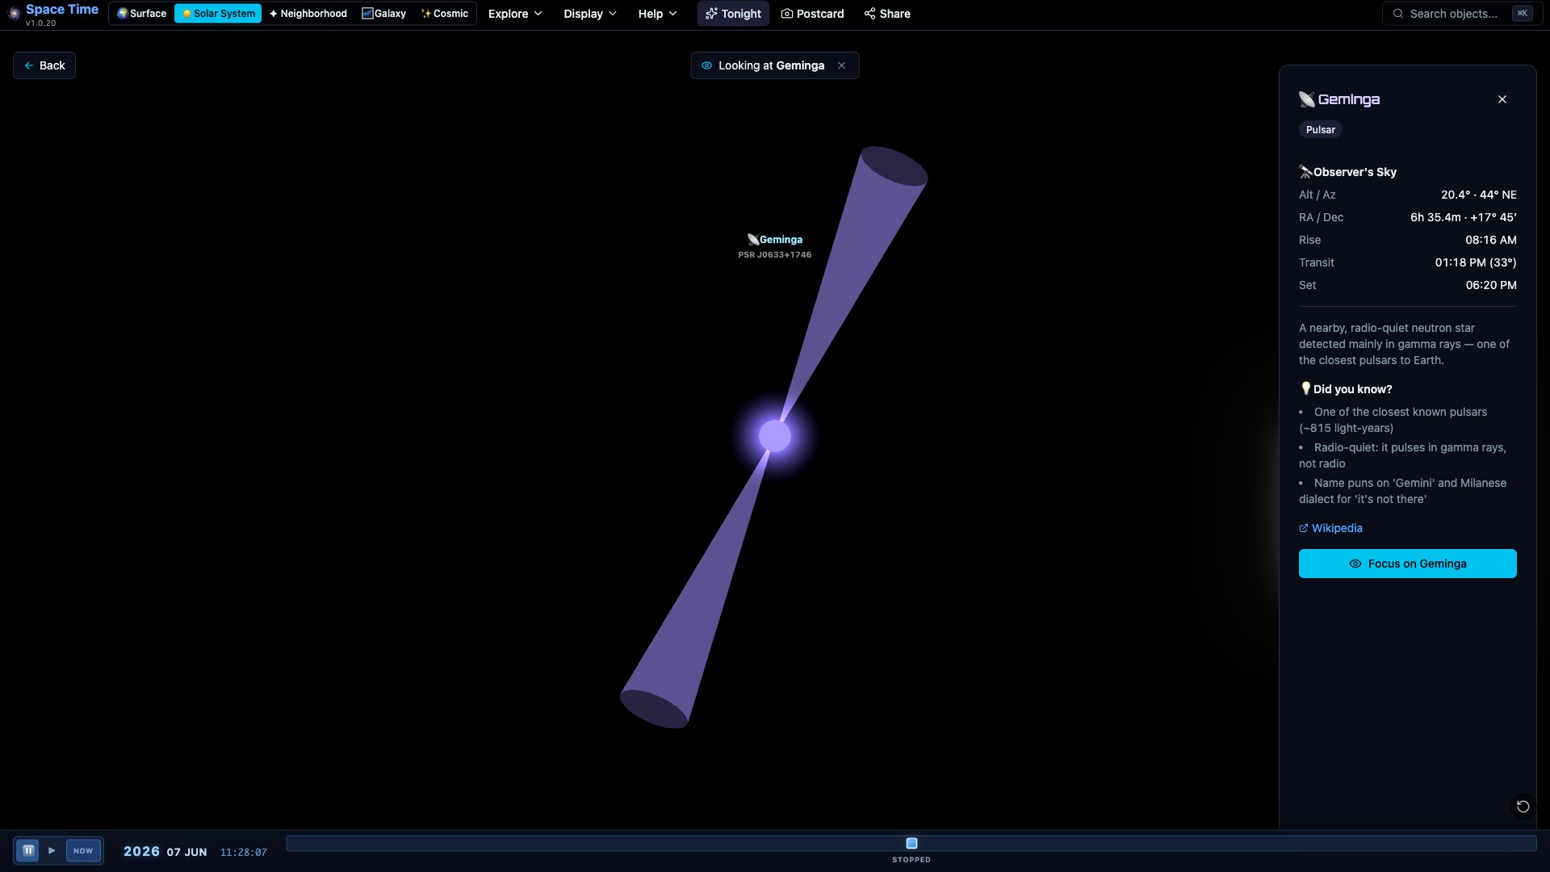The image size is (1550, 872).
Task: Click the 11:28:07 clock time
Action: [x=244, y=853]
